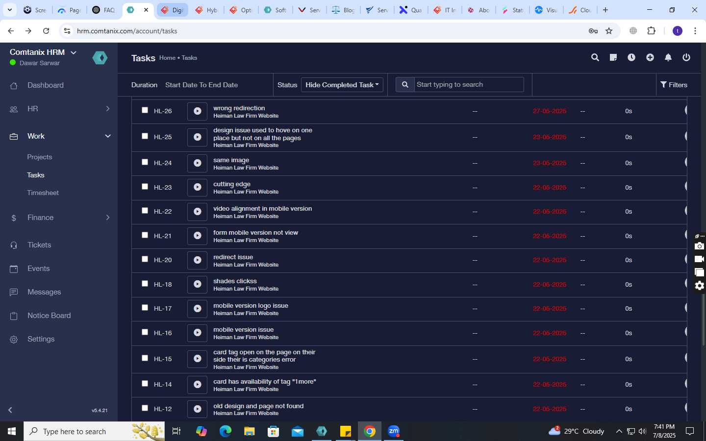The image size is (706, 441).
Task: Click the Comtanix logo icon in sidebar
Action: click(100, 58)
